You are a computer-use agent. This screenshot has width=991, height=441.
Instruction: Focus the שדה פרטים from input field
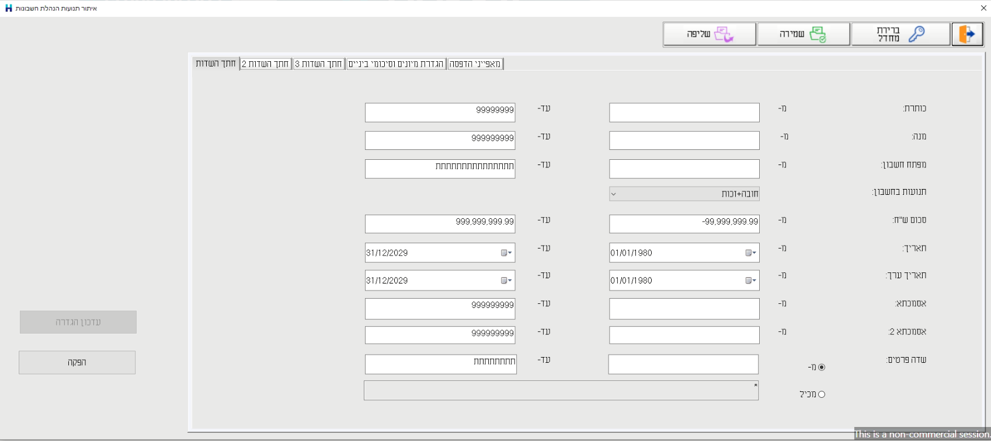(683, 364)
